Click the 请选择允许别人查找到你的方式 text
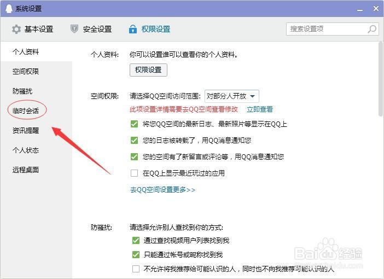 point(176,228)
